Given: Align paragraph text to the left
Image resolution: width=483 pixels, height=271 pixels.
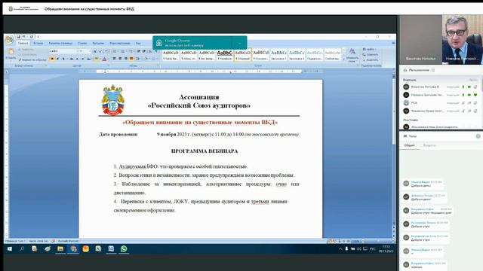Looking at the screenshot, I should pos(114,59).
